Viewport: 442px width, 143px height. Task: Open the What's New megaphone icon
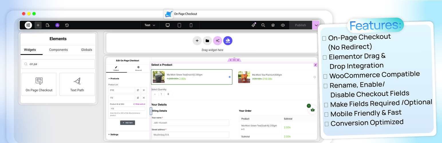click(x=253, y=25)
